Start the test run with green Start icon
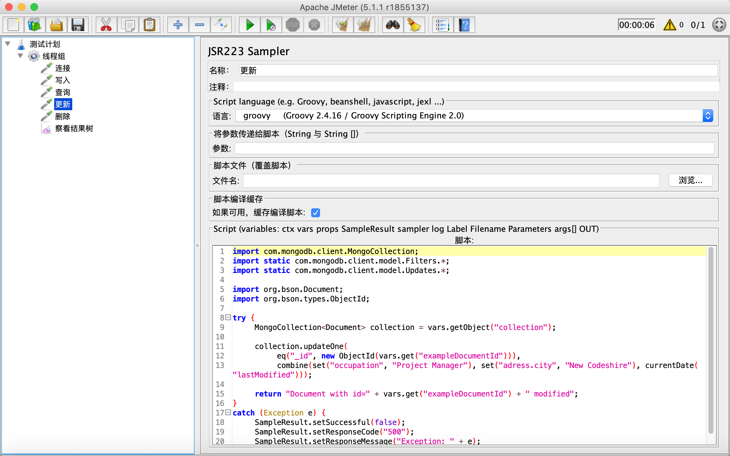The image size is (730, 456). pos(249,25)
